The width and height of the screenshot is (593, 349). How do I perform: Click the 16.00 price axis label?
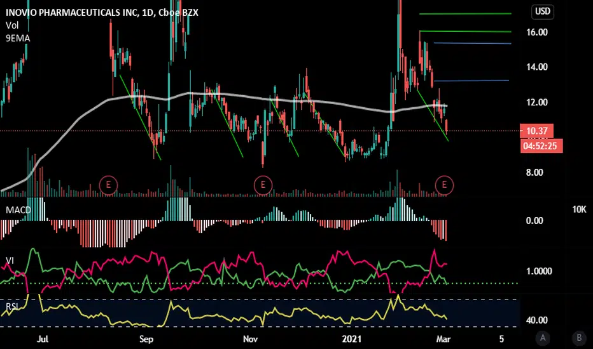point(536,32)
